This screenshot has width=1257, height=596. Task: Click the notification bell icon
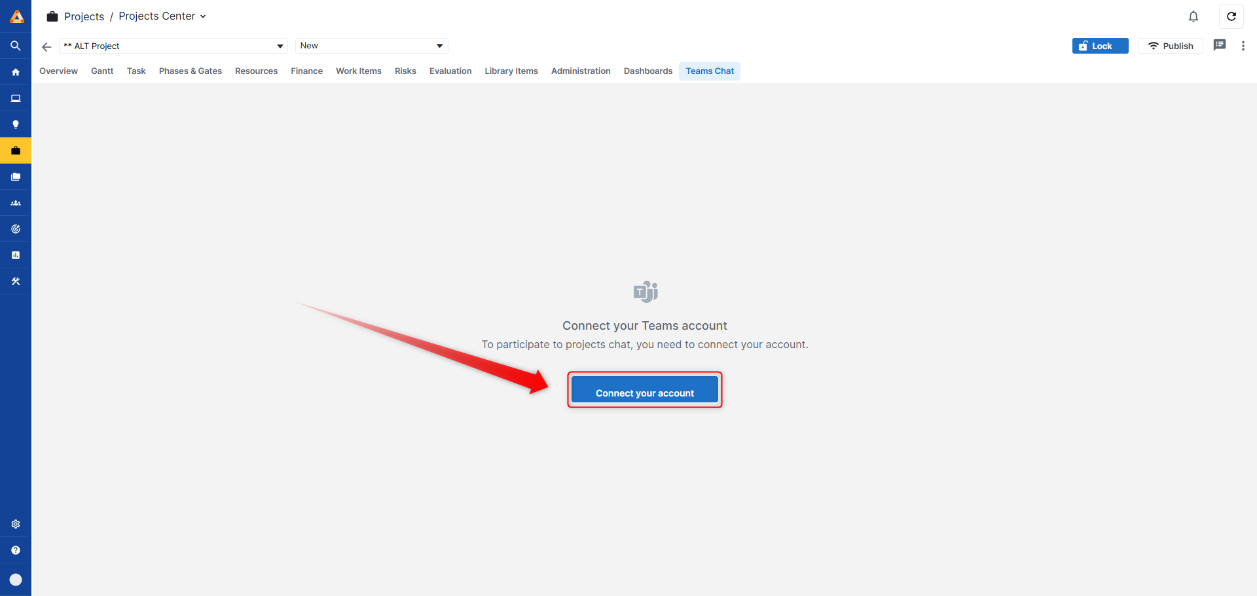click(1193, 16)
